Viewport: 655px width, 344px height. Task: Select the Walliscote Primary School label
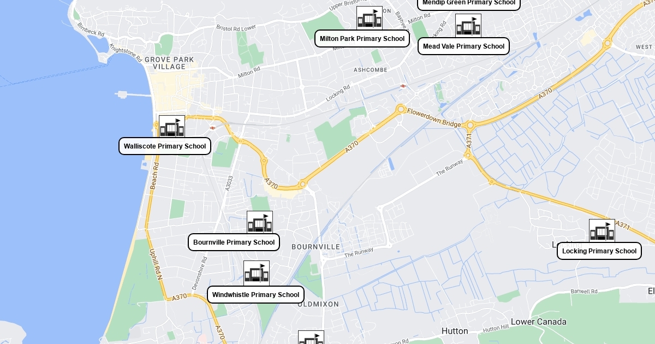click(165, 146)
